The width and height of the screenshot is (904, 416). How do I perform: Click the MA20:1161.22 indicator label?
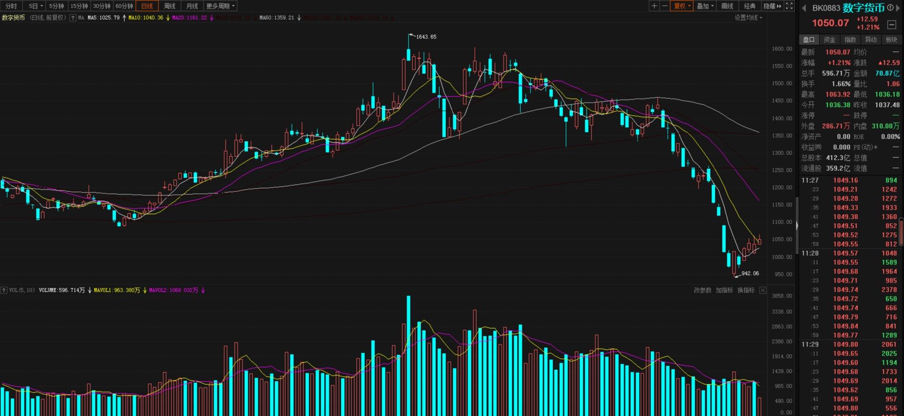[x=189, y=18]
